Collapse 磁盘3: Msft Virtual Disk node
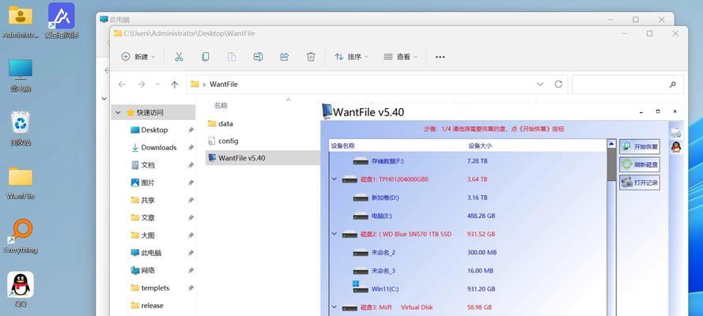Viewport: 703px width, 316px height. tap(334, 307)
